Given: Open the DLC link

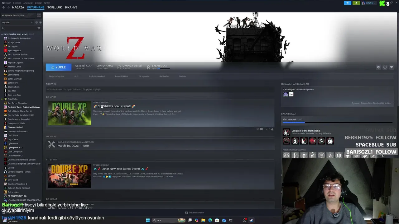Looking at the screenshot, I should (76, 76).
